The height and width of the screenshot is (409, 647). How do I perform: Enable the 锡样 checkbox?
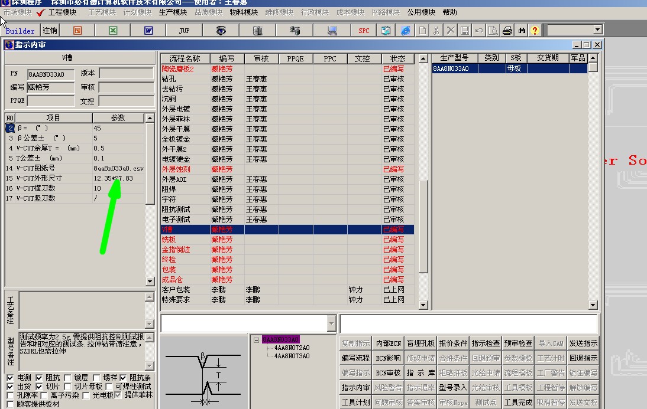click(x=96, y=378)
